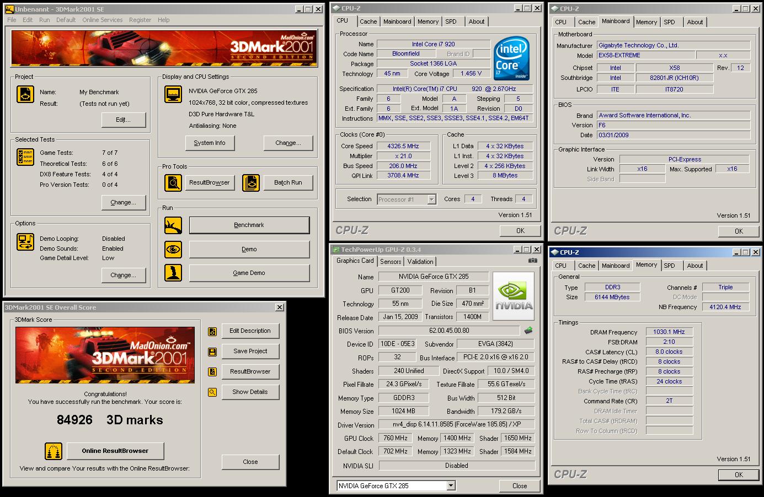Viewport: 764px width, 497px height.
Task: Click the Benchmark run icon
Action: point(173,225)
